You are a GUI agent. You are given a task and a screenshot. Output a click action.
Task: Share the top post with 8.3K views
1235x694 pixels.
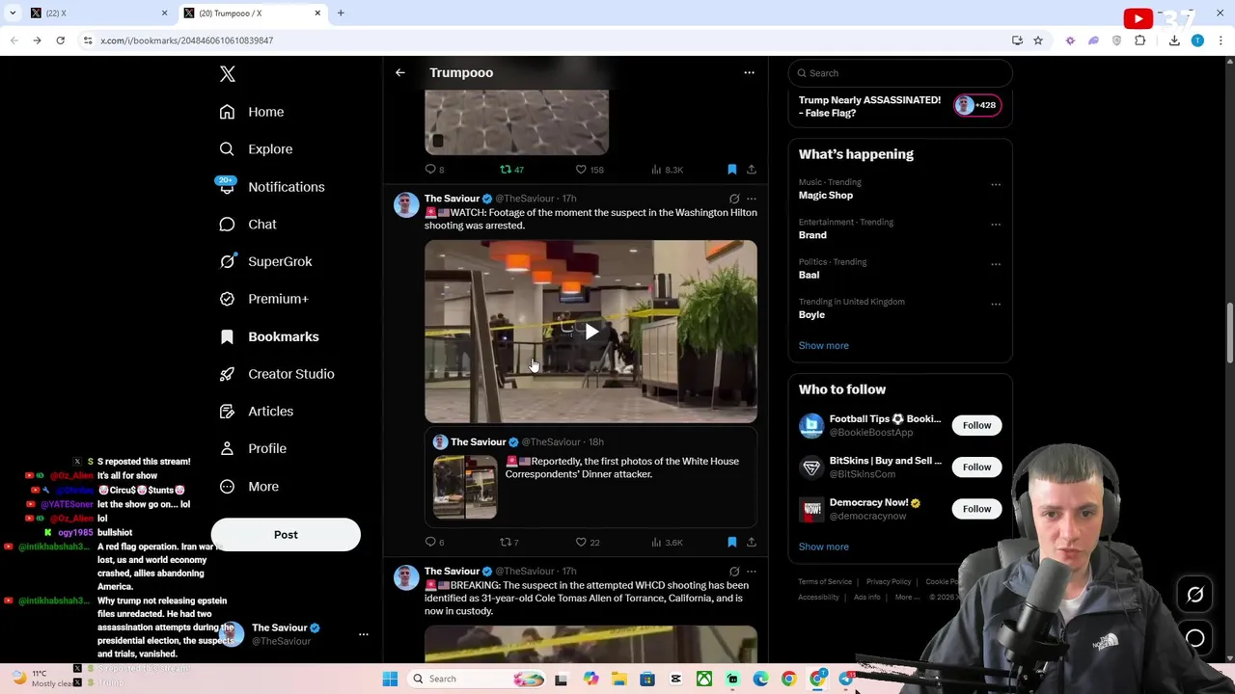click(752, 170)
